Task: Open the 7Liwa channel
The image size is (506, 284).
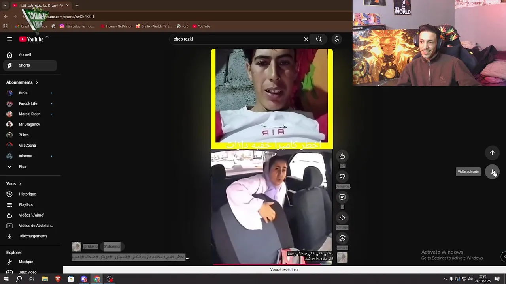Action: 30,135
